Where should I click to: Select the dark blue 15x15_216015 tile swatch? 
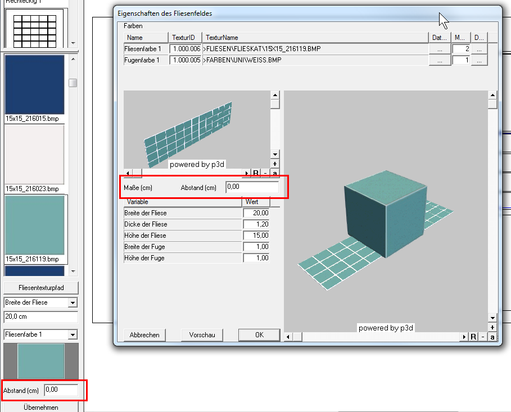pos(34,85)
